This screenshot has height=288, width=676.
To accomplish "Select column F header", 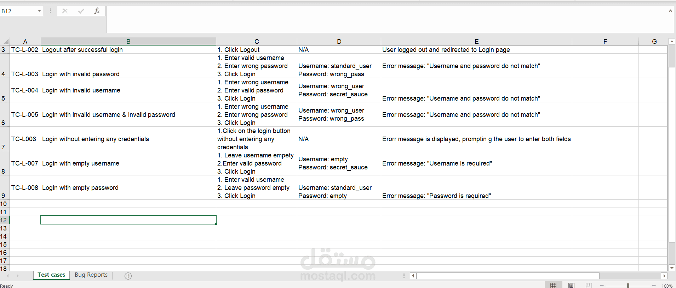I will click(x=605, y=41).
